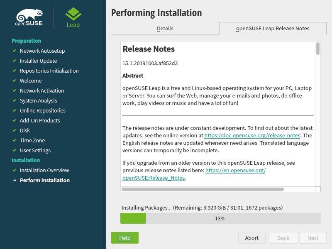
Task: Click the Preparation section heading
Action: click(x=27, y=41)
